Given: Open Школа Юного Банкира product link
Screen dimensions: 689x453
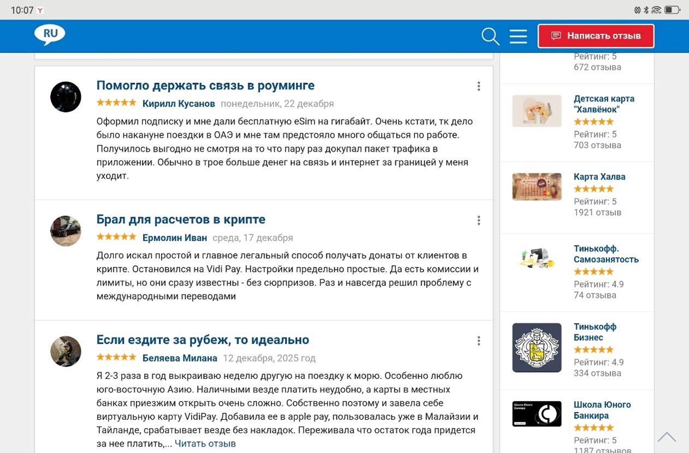Looking at the screenshot, I should (602, 410).
